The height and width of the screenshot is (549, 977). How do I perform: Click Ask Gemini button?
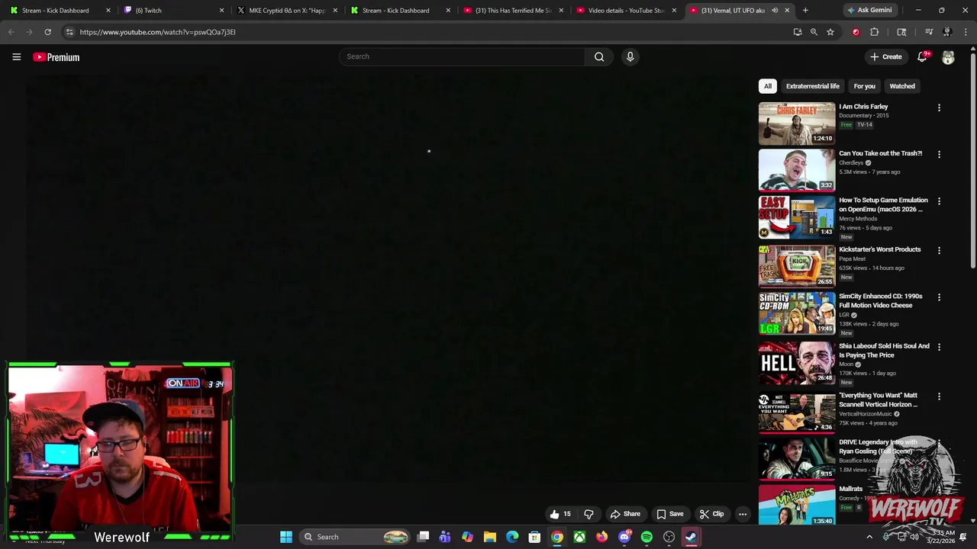pos(869,11)
